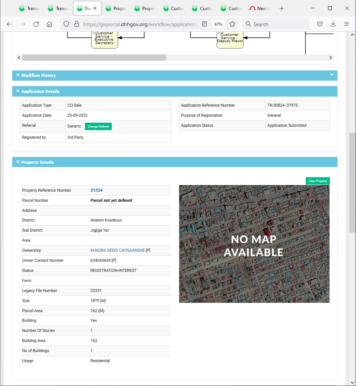The height and width of the screenshot is (386, 356).
Task: Select the 3rd Party registered by value
Action: click(x=76, y=137)
